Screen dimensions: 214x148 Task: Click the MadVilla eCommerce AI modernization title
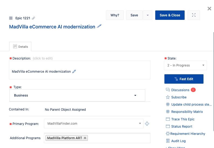[x=52, y=27]
